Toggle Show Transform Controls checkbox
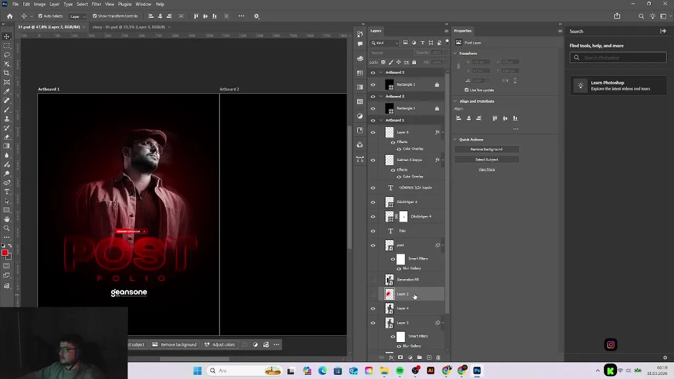The width and height of the screenshot is (674, 379). click(95, 16)
